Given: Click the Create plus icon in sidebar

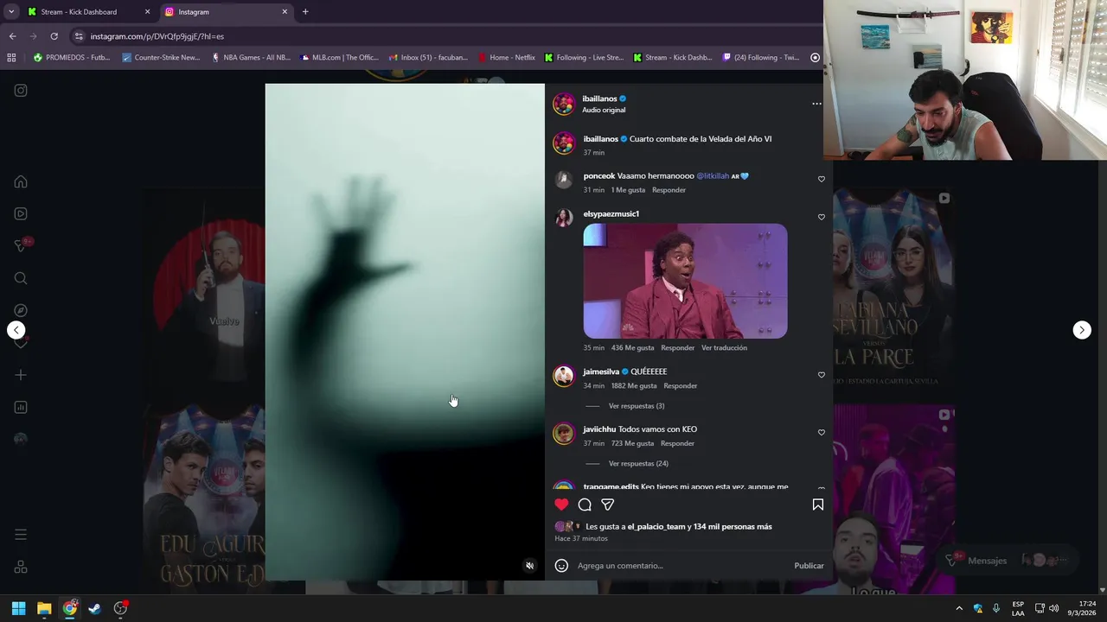Looking at the screenshot, I should pyautogui.click(x=21, y=375).
